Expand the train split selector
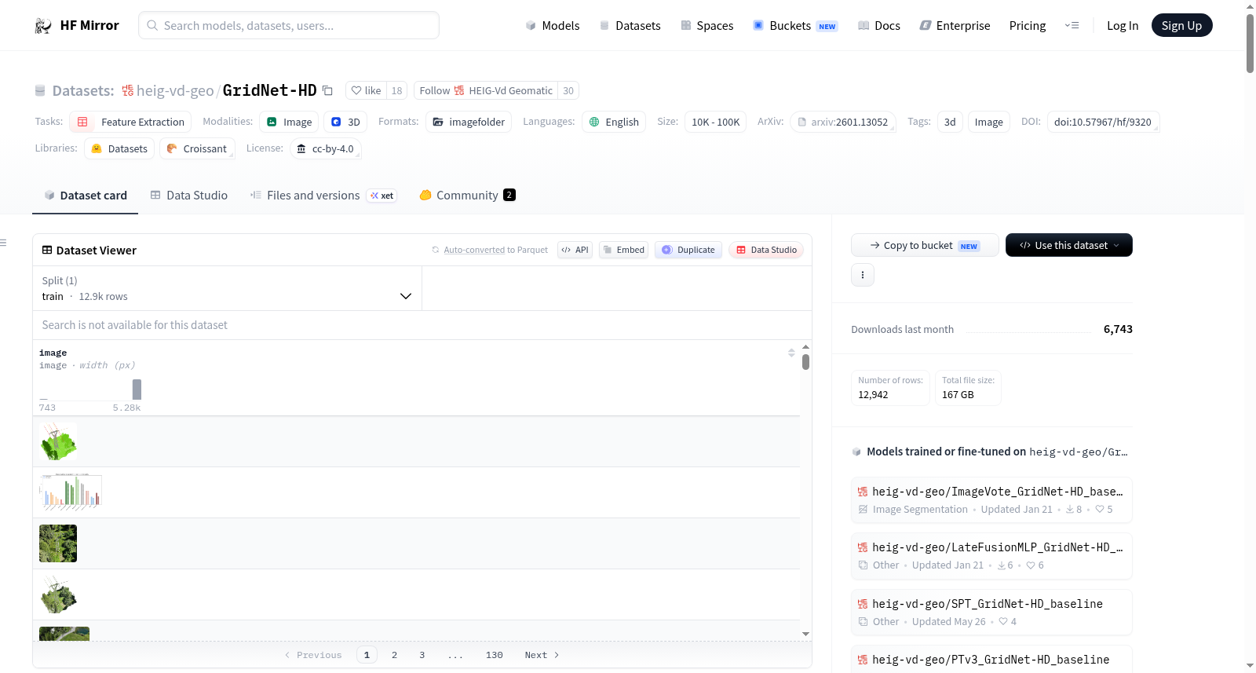Viewport: 1256px width, 673px height. 227,288
